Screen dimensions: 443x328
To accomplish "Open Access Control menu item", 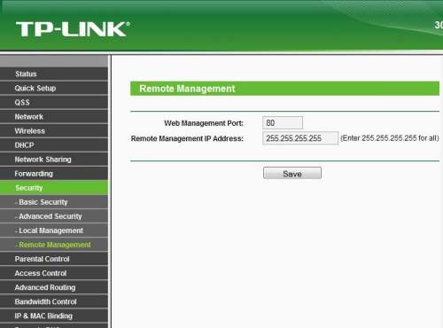I will click(x=54, y=273).
